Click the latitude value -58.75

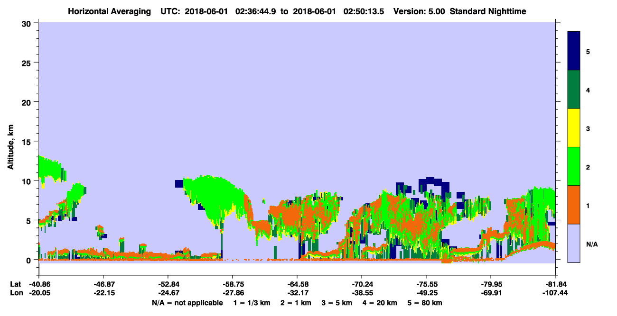(232, 284)
